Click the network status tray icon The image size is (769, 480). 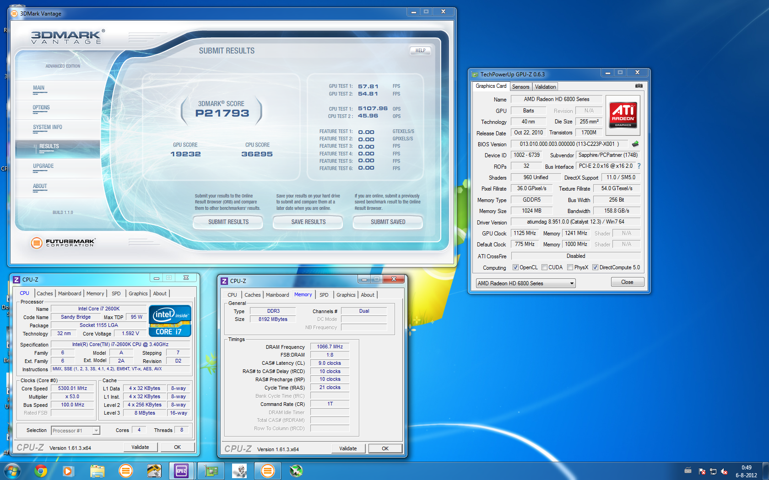(713, 471)
